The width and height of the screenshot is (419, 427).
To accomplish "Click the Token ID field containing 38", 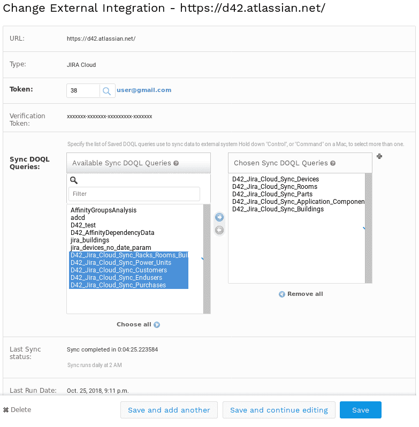I will pos(83,91).
